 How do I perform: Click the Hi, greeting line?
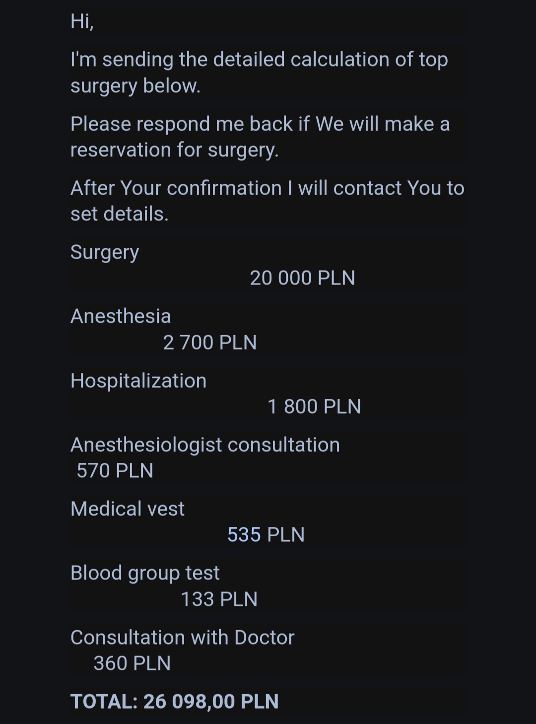(x=82, y=21)
